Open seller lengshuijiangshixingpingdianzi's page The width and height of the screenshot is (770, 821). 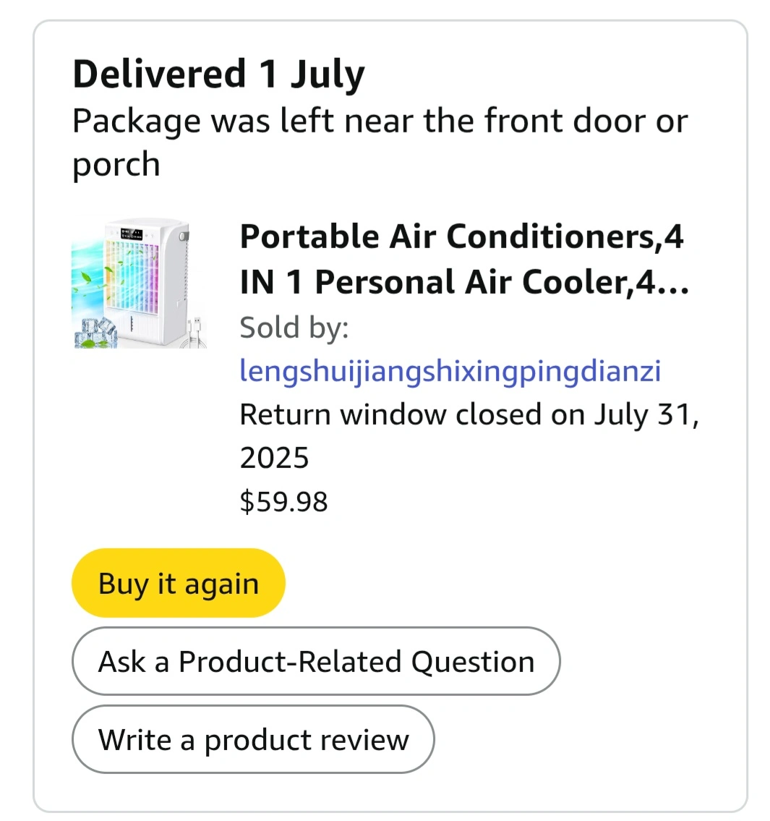[450, 371]
